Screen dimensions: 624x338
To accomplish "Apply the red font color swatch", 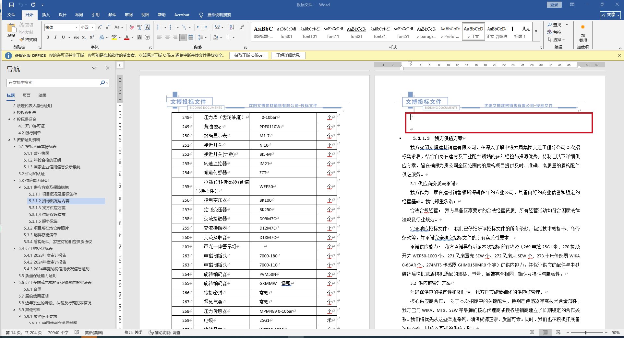I will [127, 38].
